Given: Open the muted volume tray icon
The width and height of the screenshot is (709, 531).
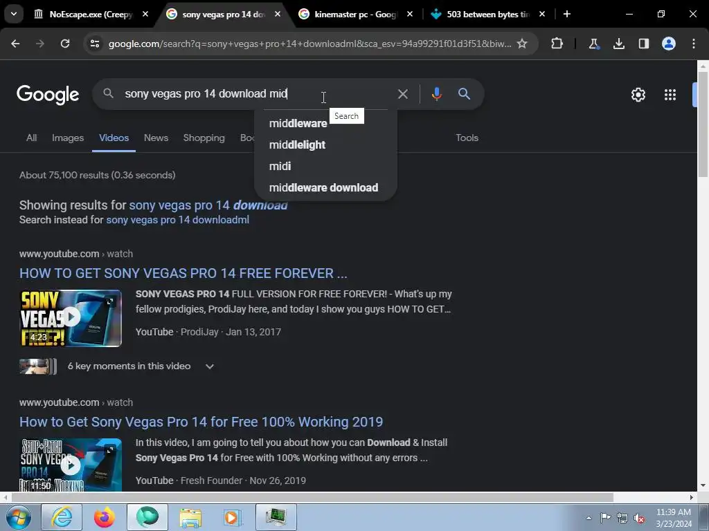Looking at the screenshot, I should coord(639,518).
